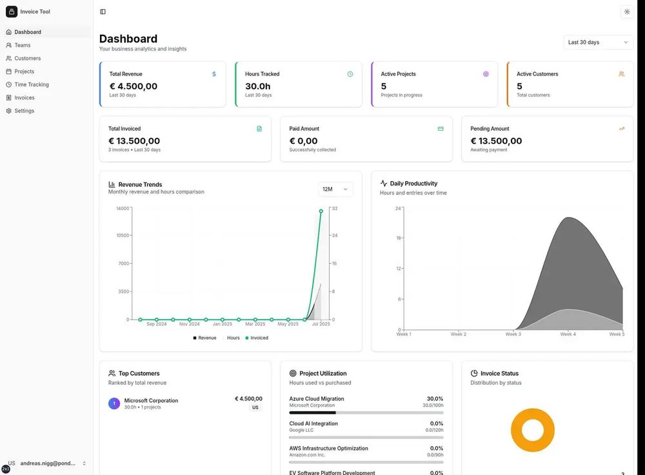This screenshot has height=475, width=645.
Task: Click the users icon on Active Customers
Action: tap(622, 74)
